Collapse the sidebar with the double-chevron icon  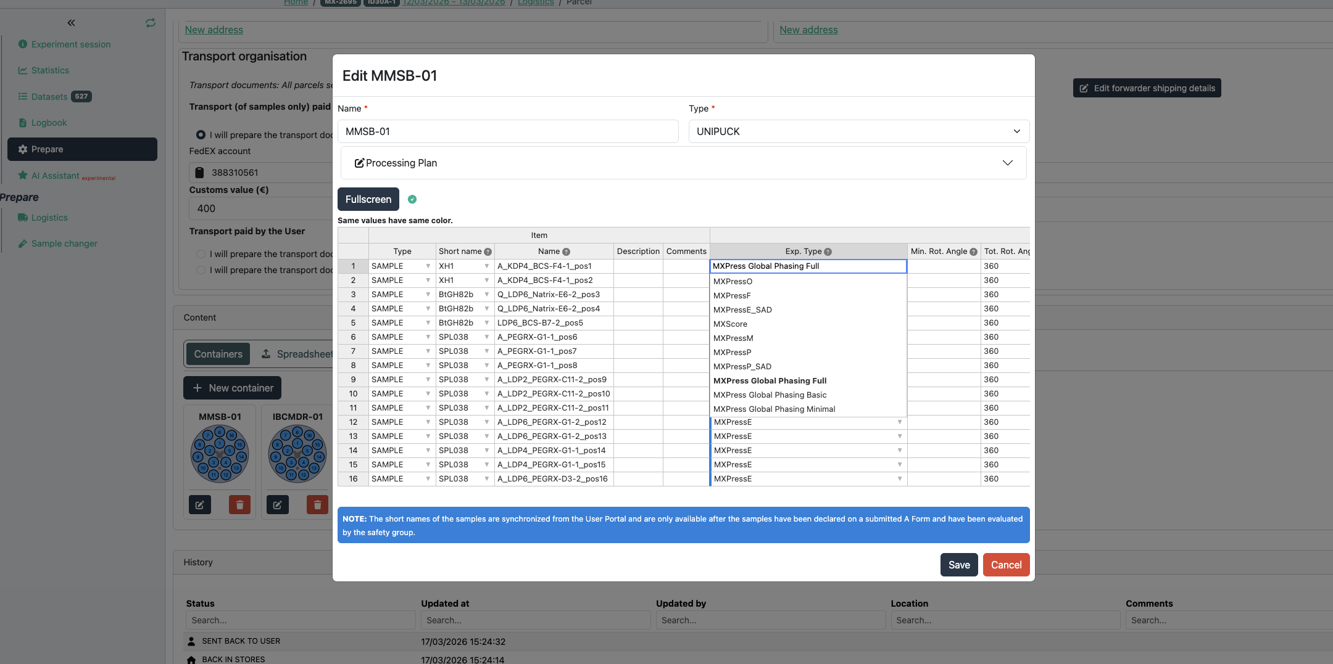pos(71,23)
